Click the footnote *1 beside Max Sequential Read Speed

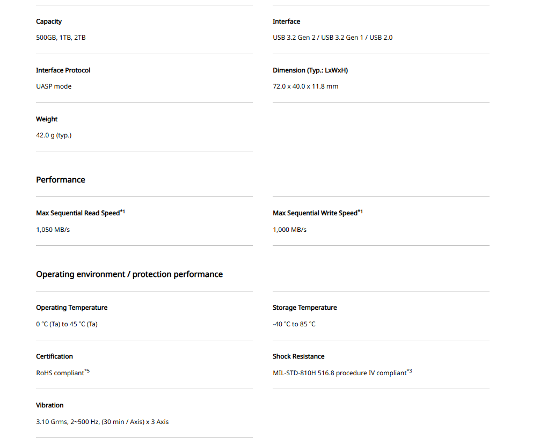pos(122,211)
